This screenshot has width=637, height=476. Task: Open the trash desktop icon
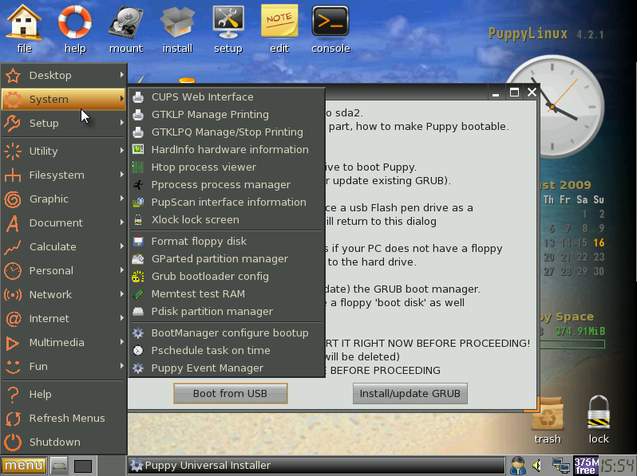[548, 420]
